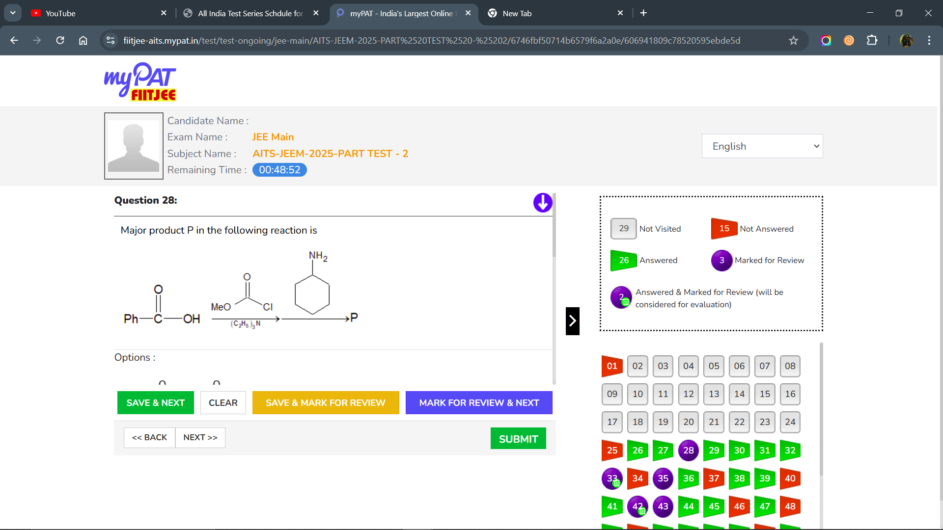Click the blue scroll-down arrow icon
Screen dimensions: 943x530
(x=543, y=203)
